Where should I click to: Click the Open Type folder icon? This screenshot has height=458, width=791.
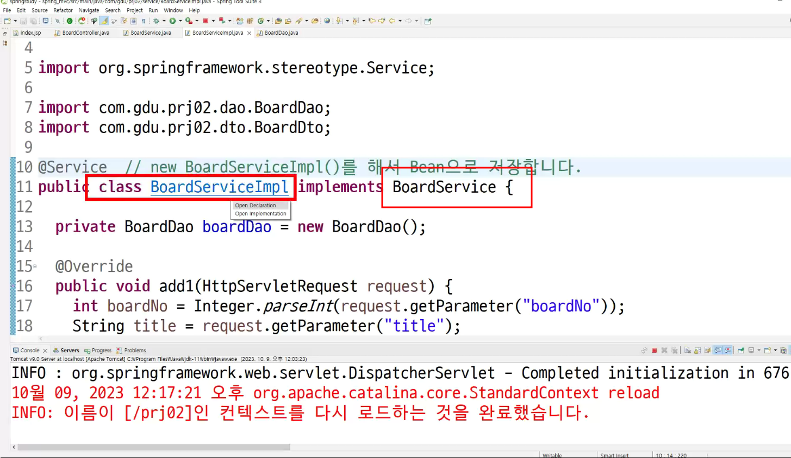(x=278, y=21)
